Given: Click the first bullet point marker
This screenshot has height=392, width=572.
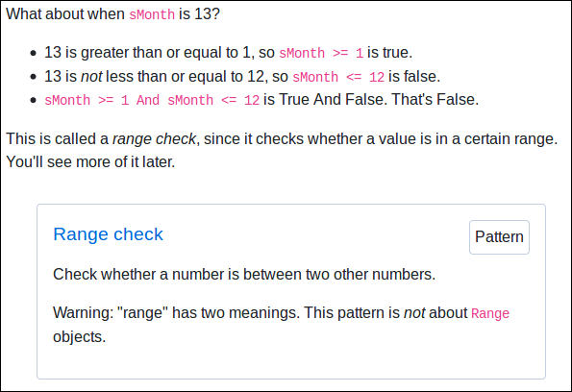Looking at the screenshot, I should pyautogui.click(x=34, y=53).
